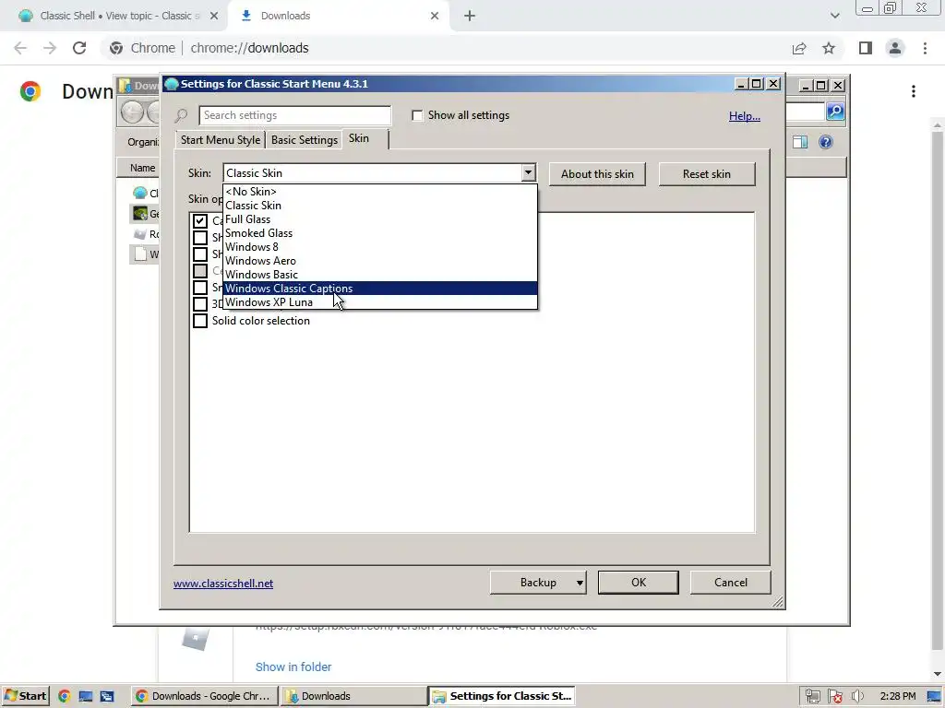Open the volume speaker tray icon
Screen dimensions: 945x708
[x=857, y=697]
